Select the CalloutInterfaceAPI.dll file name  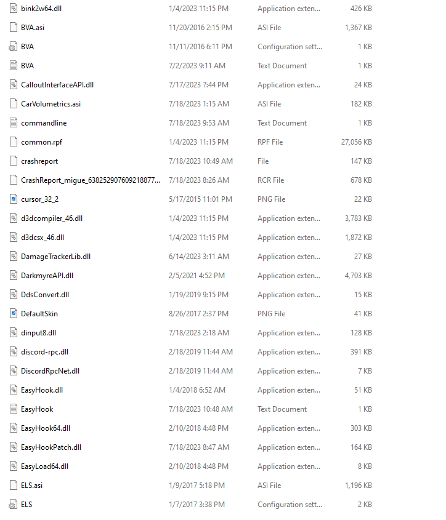click(x=57, y=85)
